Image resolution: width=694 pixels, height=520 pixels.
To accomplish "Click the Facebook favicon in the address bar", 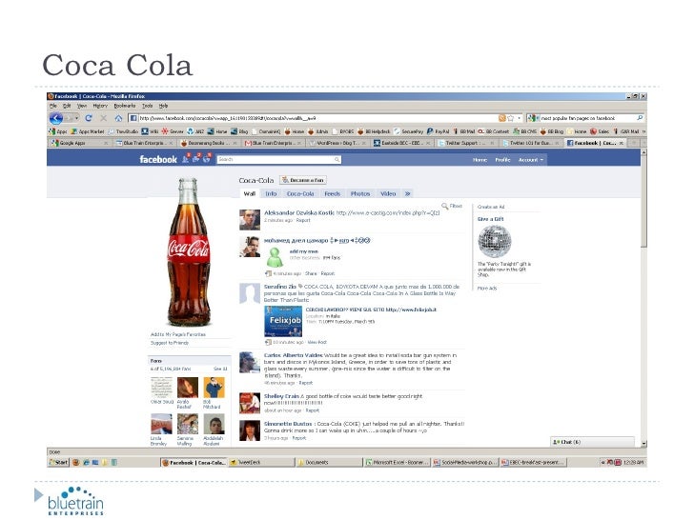I will point(133,118).
